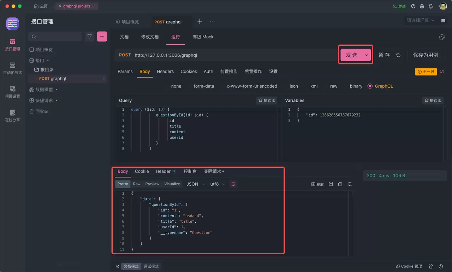Image resolution: width=452 pixels, height=272 pixels.
Task: Select x-www-form-urlencoded body type
Action: [252, 86]
